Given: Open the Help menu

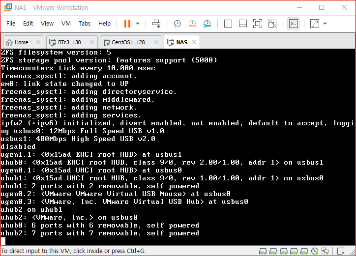Looking at the screenshot, I should [104, 24].
